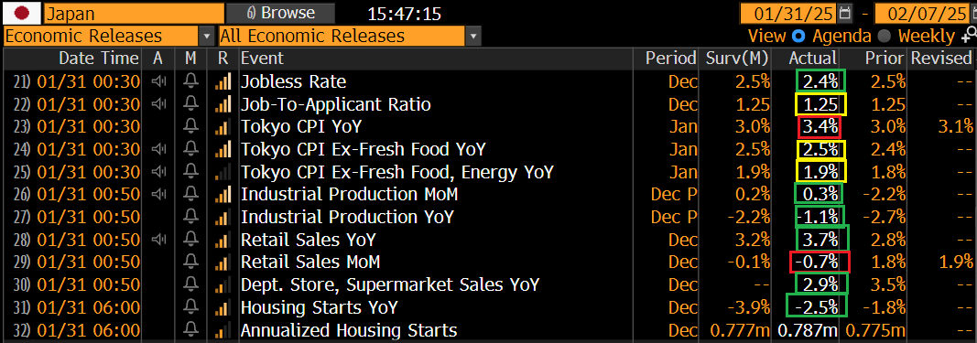The width and height of the screenshot is (977, 343).
Task: Switch to the Weekly view radio button
Action: pos(883,36)
